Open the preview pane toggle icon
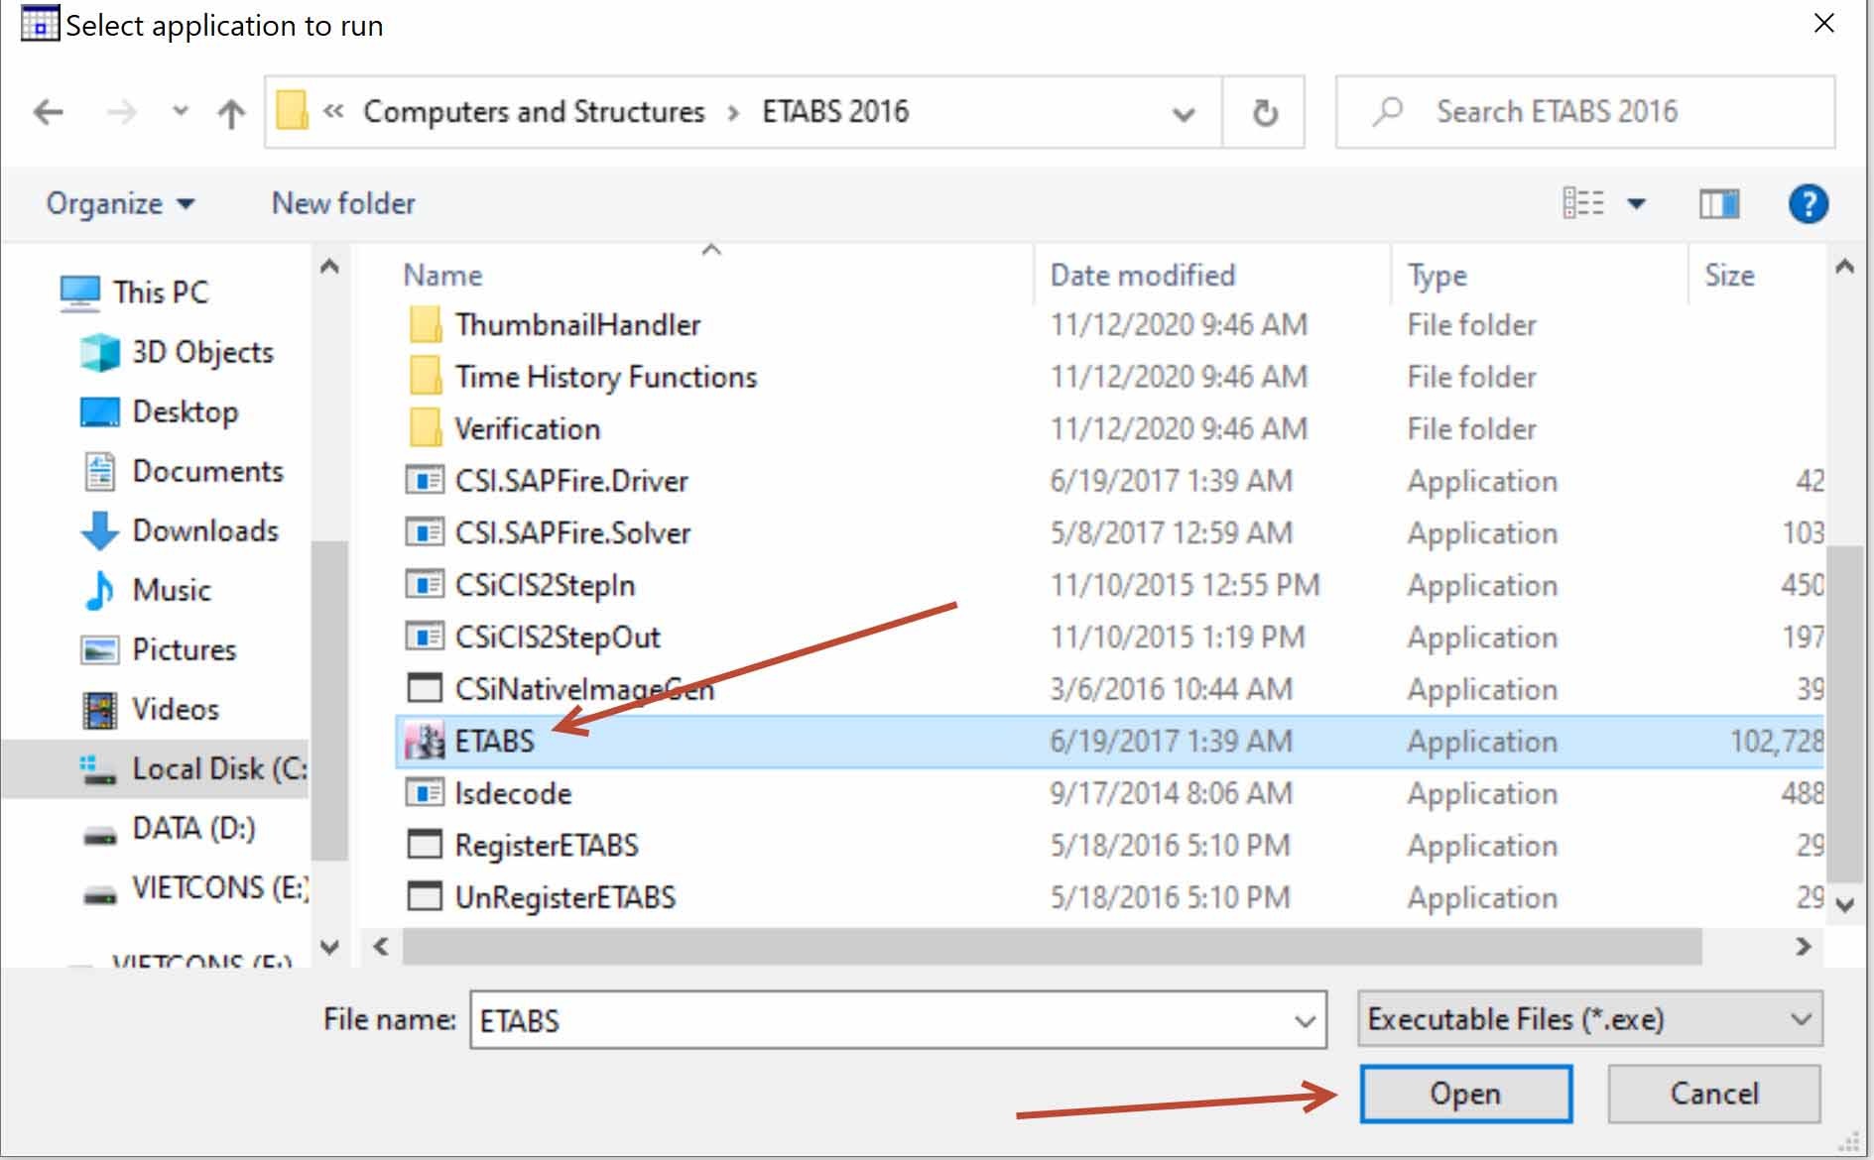The width and height of the screenshot is (1874, 1160). (1721, 203)
